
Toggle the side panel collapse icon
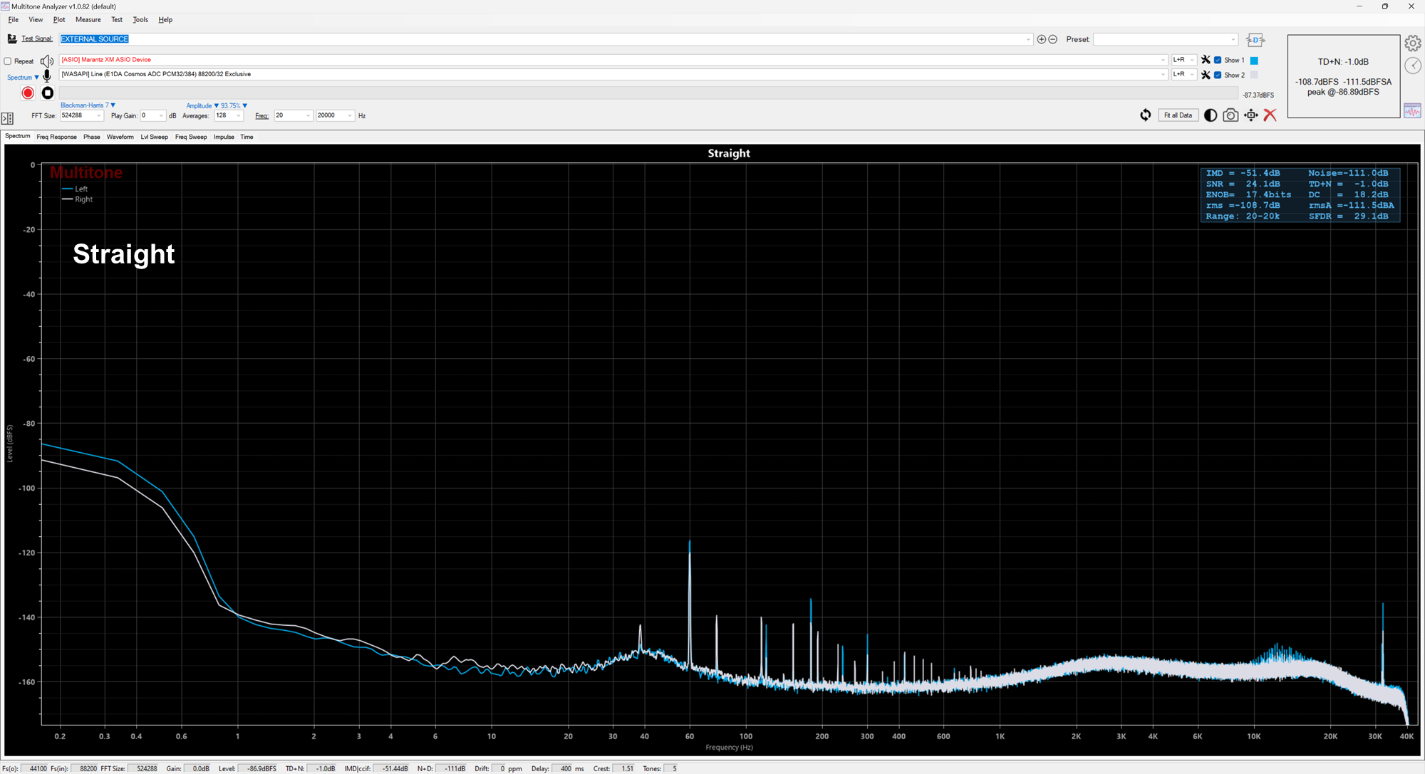point(8,118)
